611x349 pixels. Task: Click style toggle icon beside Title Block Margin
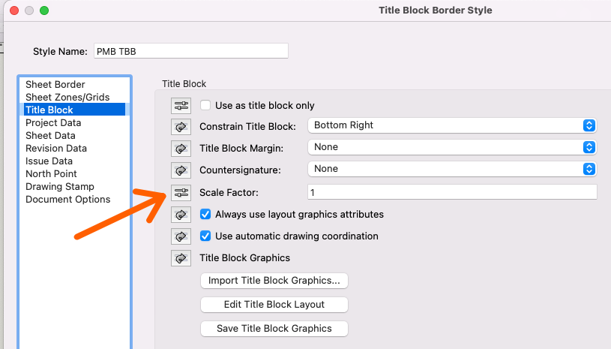point(181,148)
